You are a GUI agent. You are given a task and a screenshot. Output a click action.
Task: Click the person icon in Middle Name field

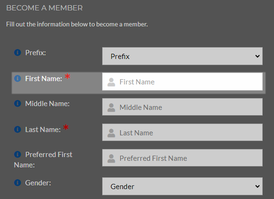tap(111, 108)
